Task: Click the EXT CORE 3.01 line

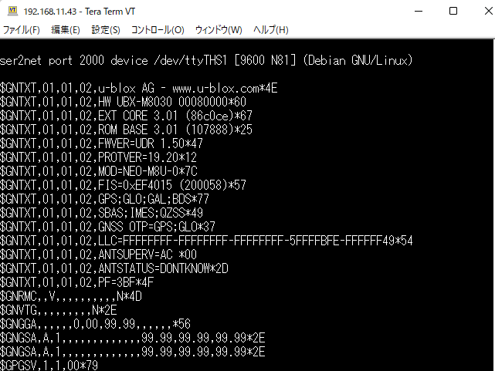Action: pos(127,116)
